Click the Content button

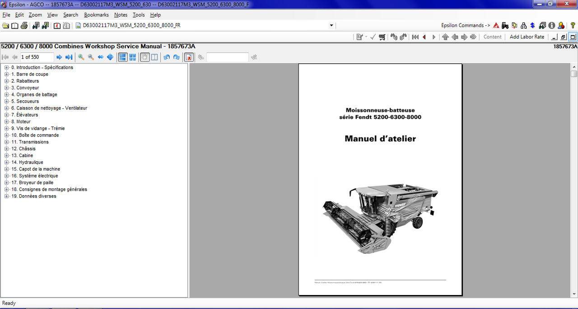(492, 37)
